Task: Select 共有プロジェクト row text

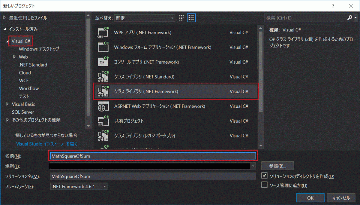Action: (x=129, y=121)
